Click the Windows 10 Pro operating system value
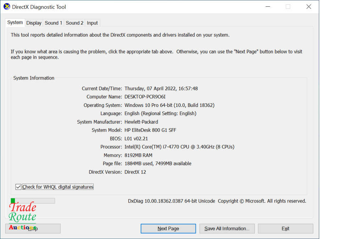 [169, 105]
